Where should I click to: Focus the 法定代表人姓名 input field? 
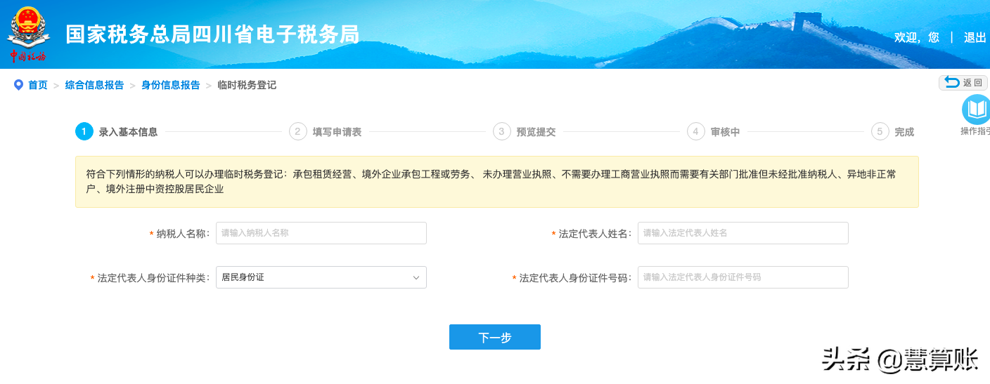[743, 233]
